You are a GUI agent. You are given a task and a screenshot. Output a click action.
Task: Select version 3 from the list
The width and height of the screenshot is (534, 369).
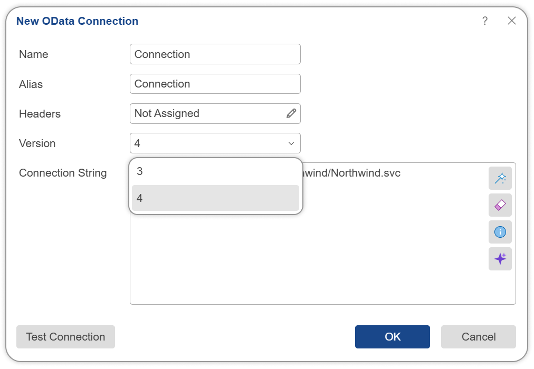[215, 171]
